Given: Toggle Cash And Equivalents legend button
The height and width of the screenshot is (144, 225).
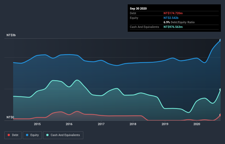Looking at the screenshot, I should coord(63,135).
